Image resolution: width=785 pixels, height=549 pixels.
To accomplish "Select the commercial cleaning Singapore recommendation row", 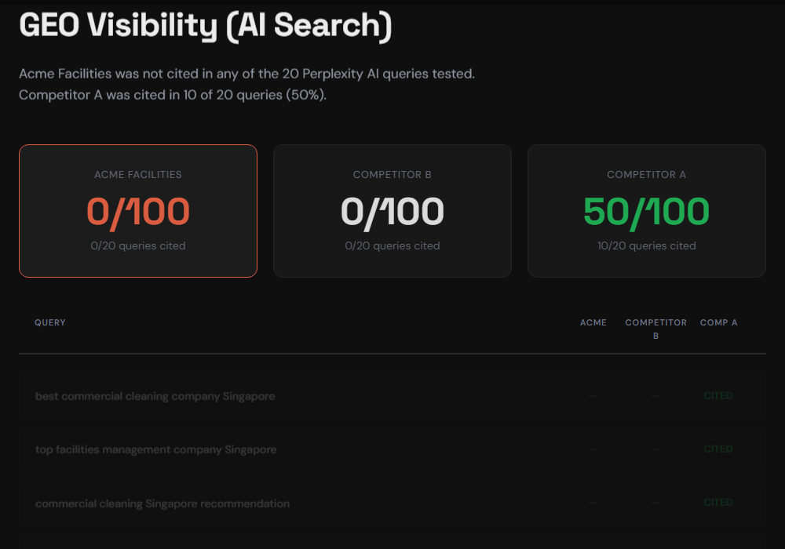I will (x=162, y=503).
